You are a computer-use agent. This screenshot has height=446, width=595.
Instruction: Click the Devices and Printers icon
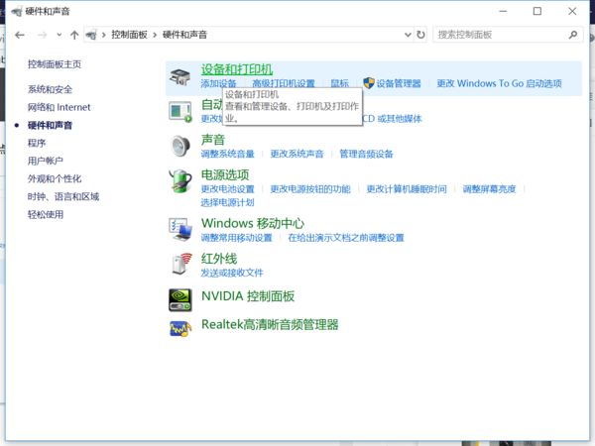click(x=180, y=76)
